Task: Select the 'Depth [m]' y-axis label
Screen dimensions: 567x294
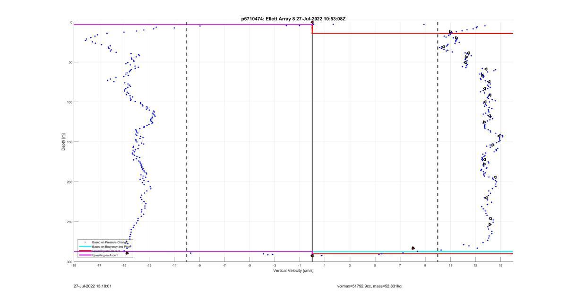Action: pos(63,142)
